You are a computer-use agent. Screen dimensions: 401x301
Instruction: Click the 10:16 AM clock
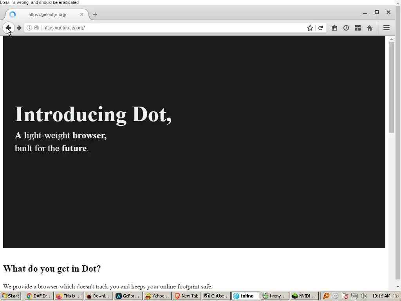(381, 296)
